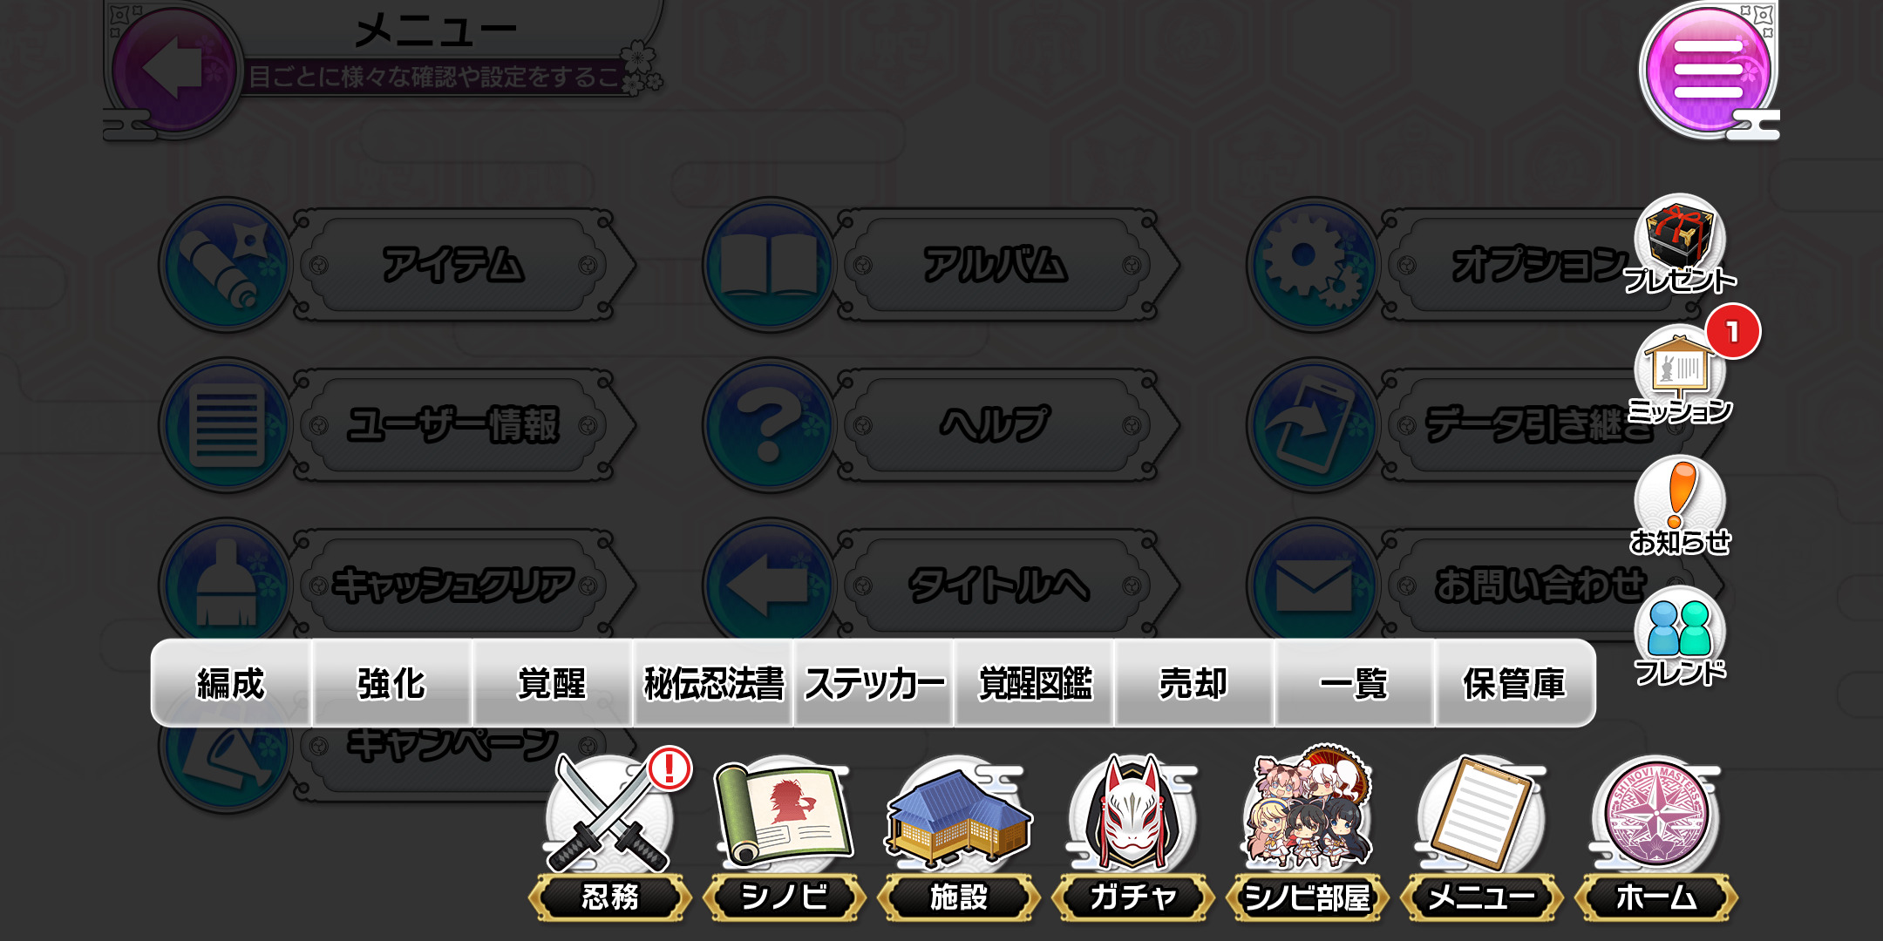
Task: Open the フレンド friends icon
Action: 1680,636
